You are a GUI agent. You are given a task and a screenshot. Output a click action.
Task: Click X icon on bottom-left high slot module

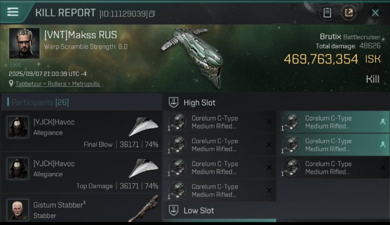coord(269,190)
